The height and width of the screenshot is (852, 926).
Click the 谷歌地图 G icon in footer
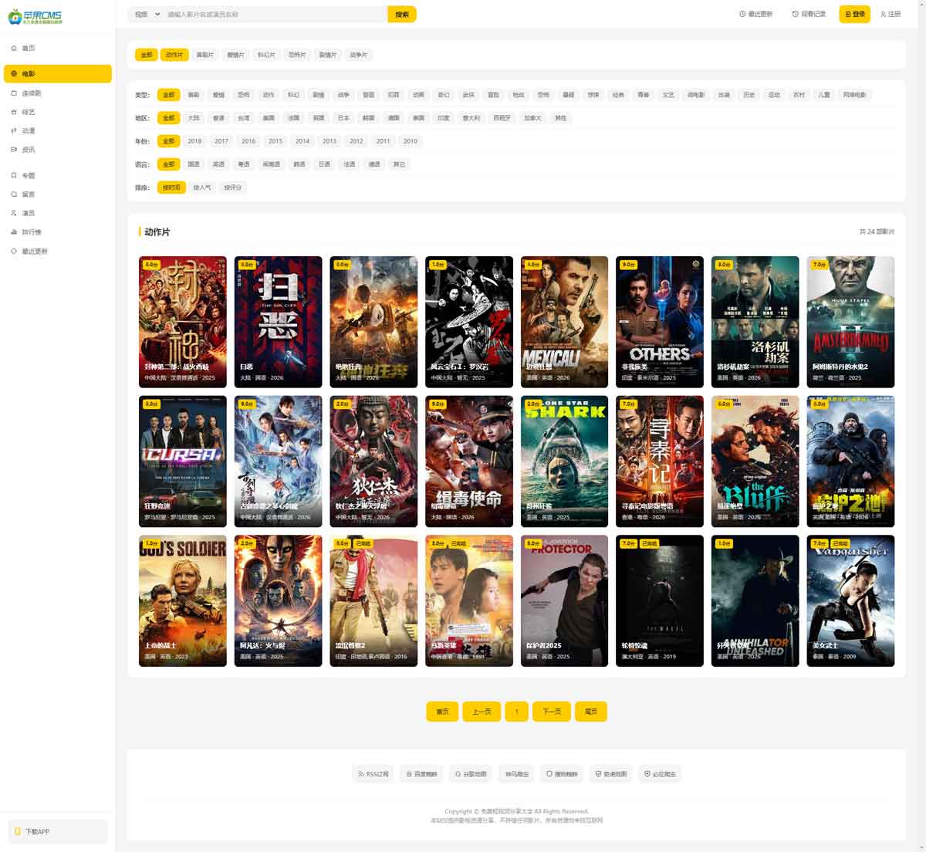(458, 773)
